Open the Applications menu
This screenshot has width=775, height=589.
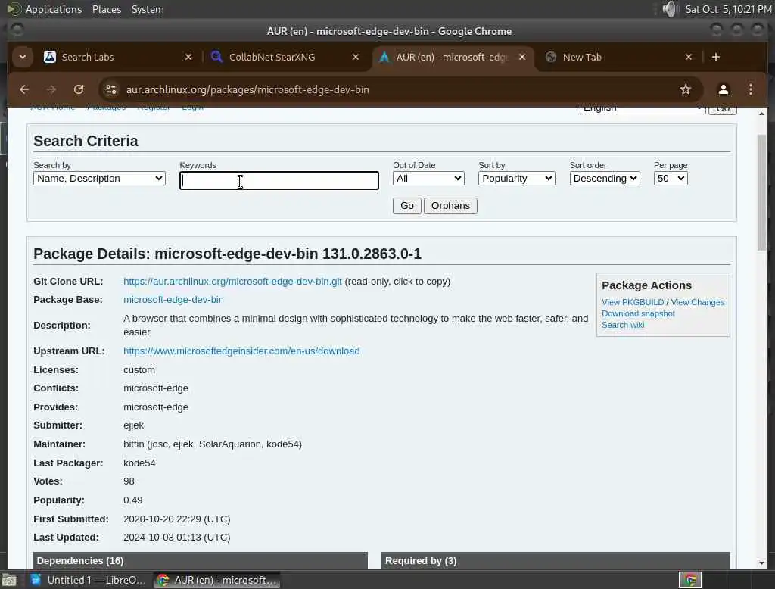54,9
